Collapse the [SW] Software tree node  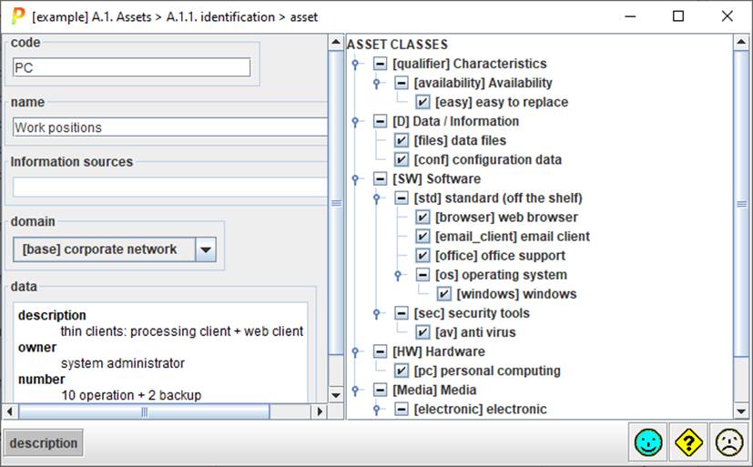[380, 179]
